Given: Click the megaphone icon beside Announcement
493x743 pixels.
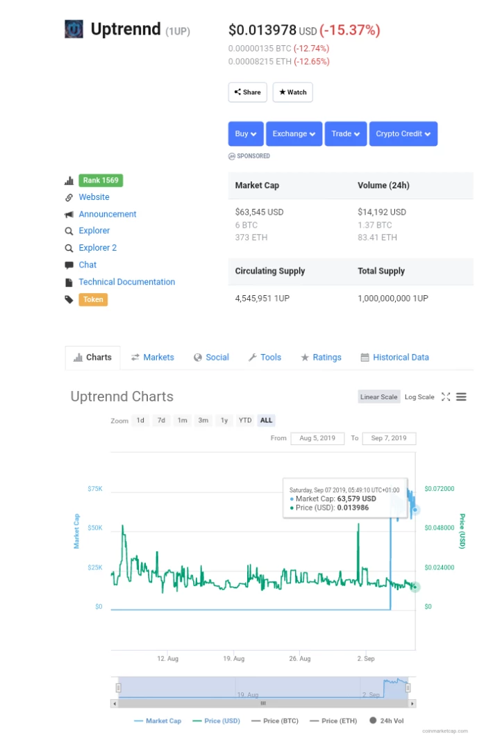Looking at the screenshot, I should 69,214.
